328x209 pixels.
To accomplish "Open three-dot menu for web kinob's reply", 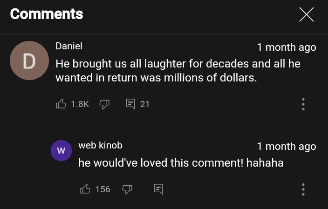I will point(303,189).
